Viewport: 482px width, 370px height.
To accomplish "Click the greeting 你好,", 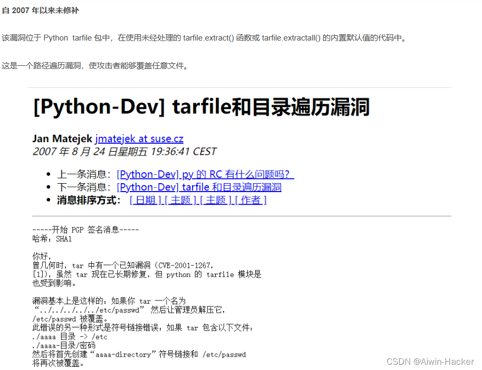I will [42, 256].
